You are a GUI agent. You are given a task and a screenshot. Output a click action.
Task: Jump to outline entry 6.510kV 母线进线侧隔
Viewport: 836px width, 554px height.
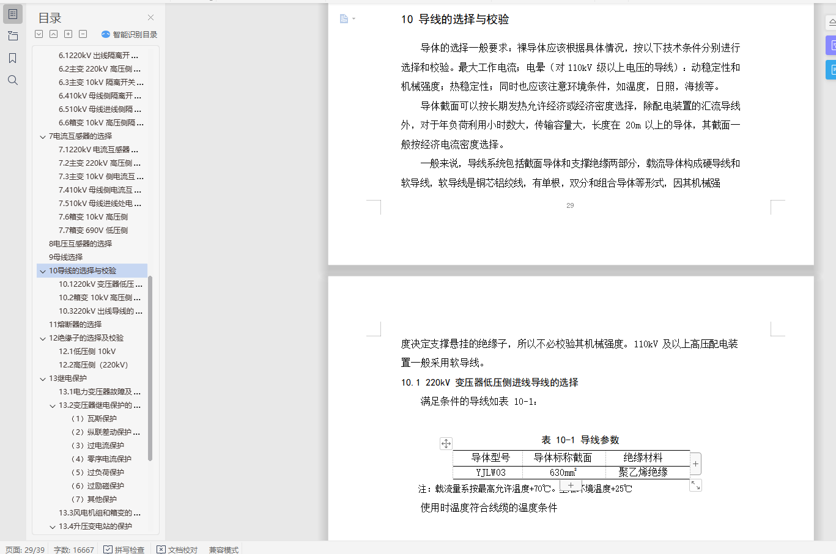[100, 109]
